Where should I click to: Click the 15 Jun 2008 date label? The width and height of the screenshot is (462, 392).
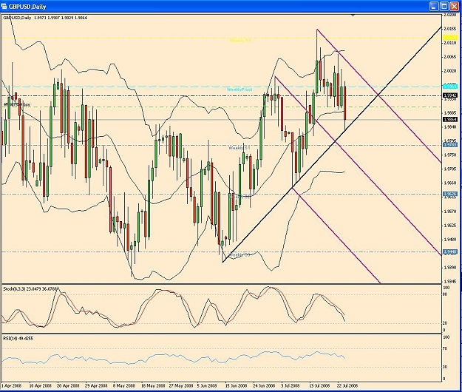click(x=236, y=385)
